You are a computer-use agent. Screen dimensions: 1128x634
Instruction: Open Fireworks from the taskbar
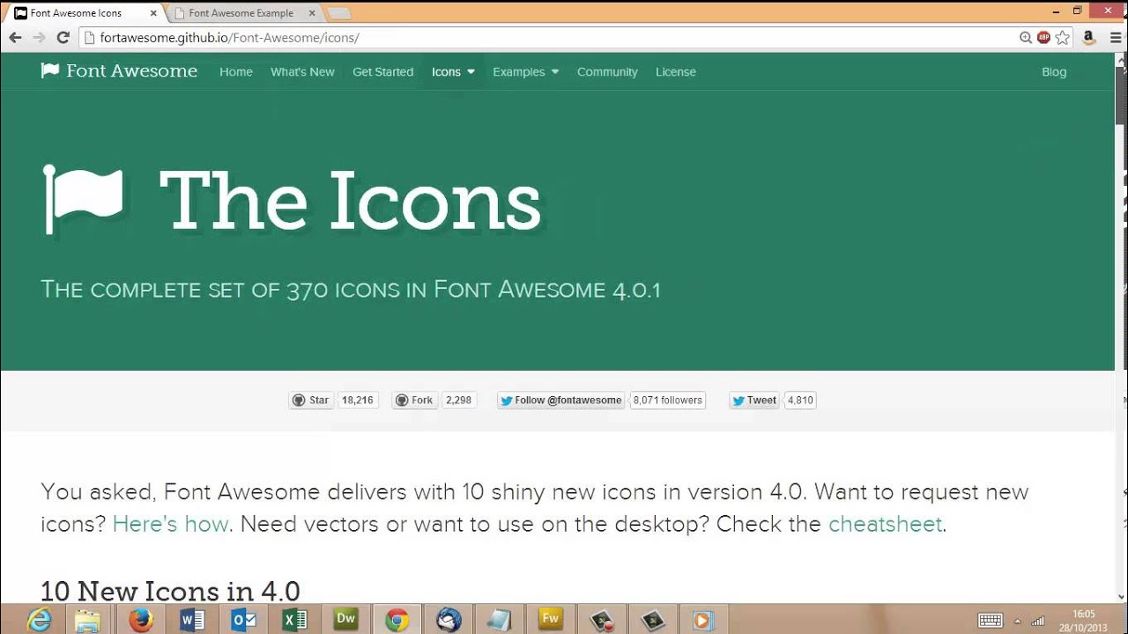tap(551, 619)
